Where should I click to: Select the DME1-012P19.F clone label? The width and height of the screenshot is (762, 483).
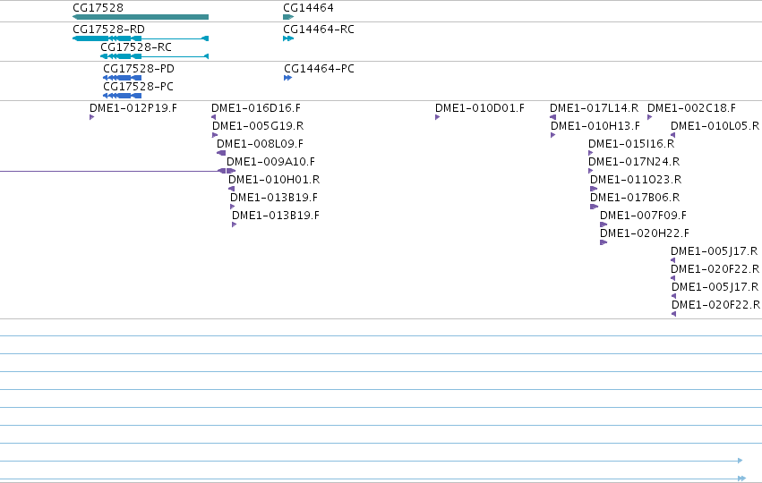point(133,107)
